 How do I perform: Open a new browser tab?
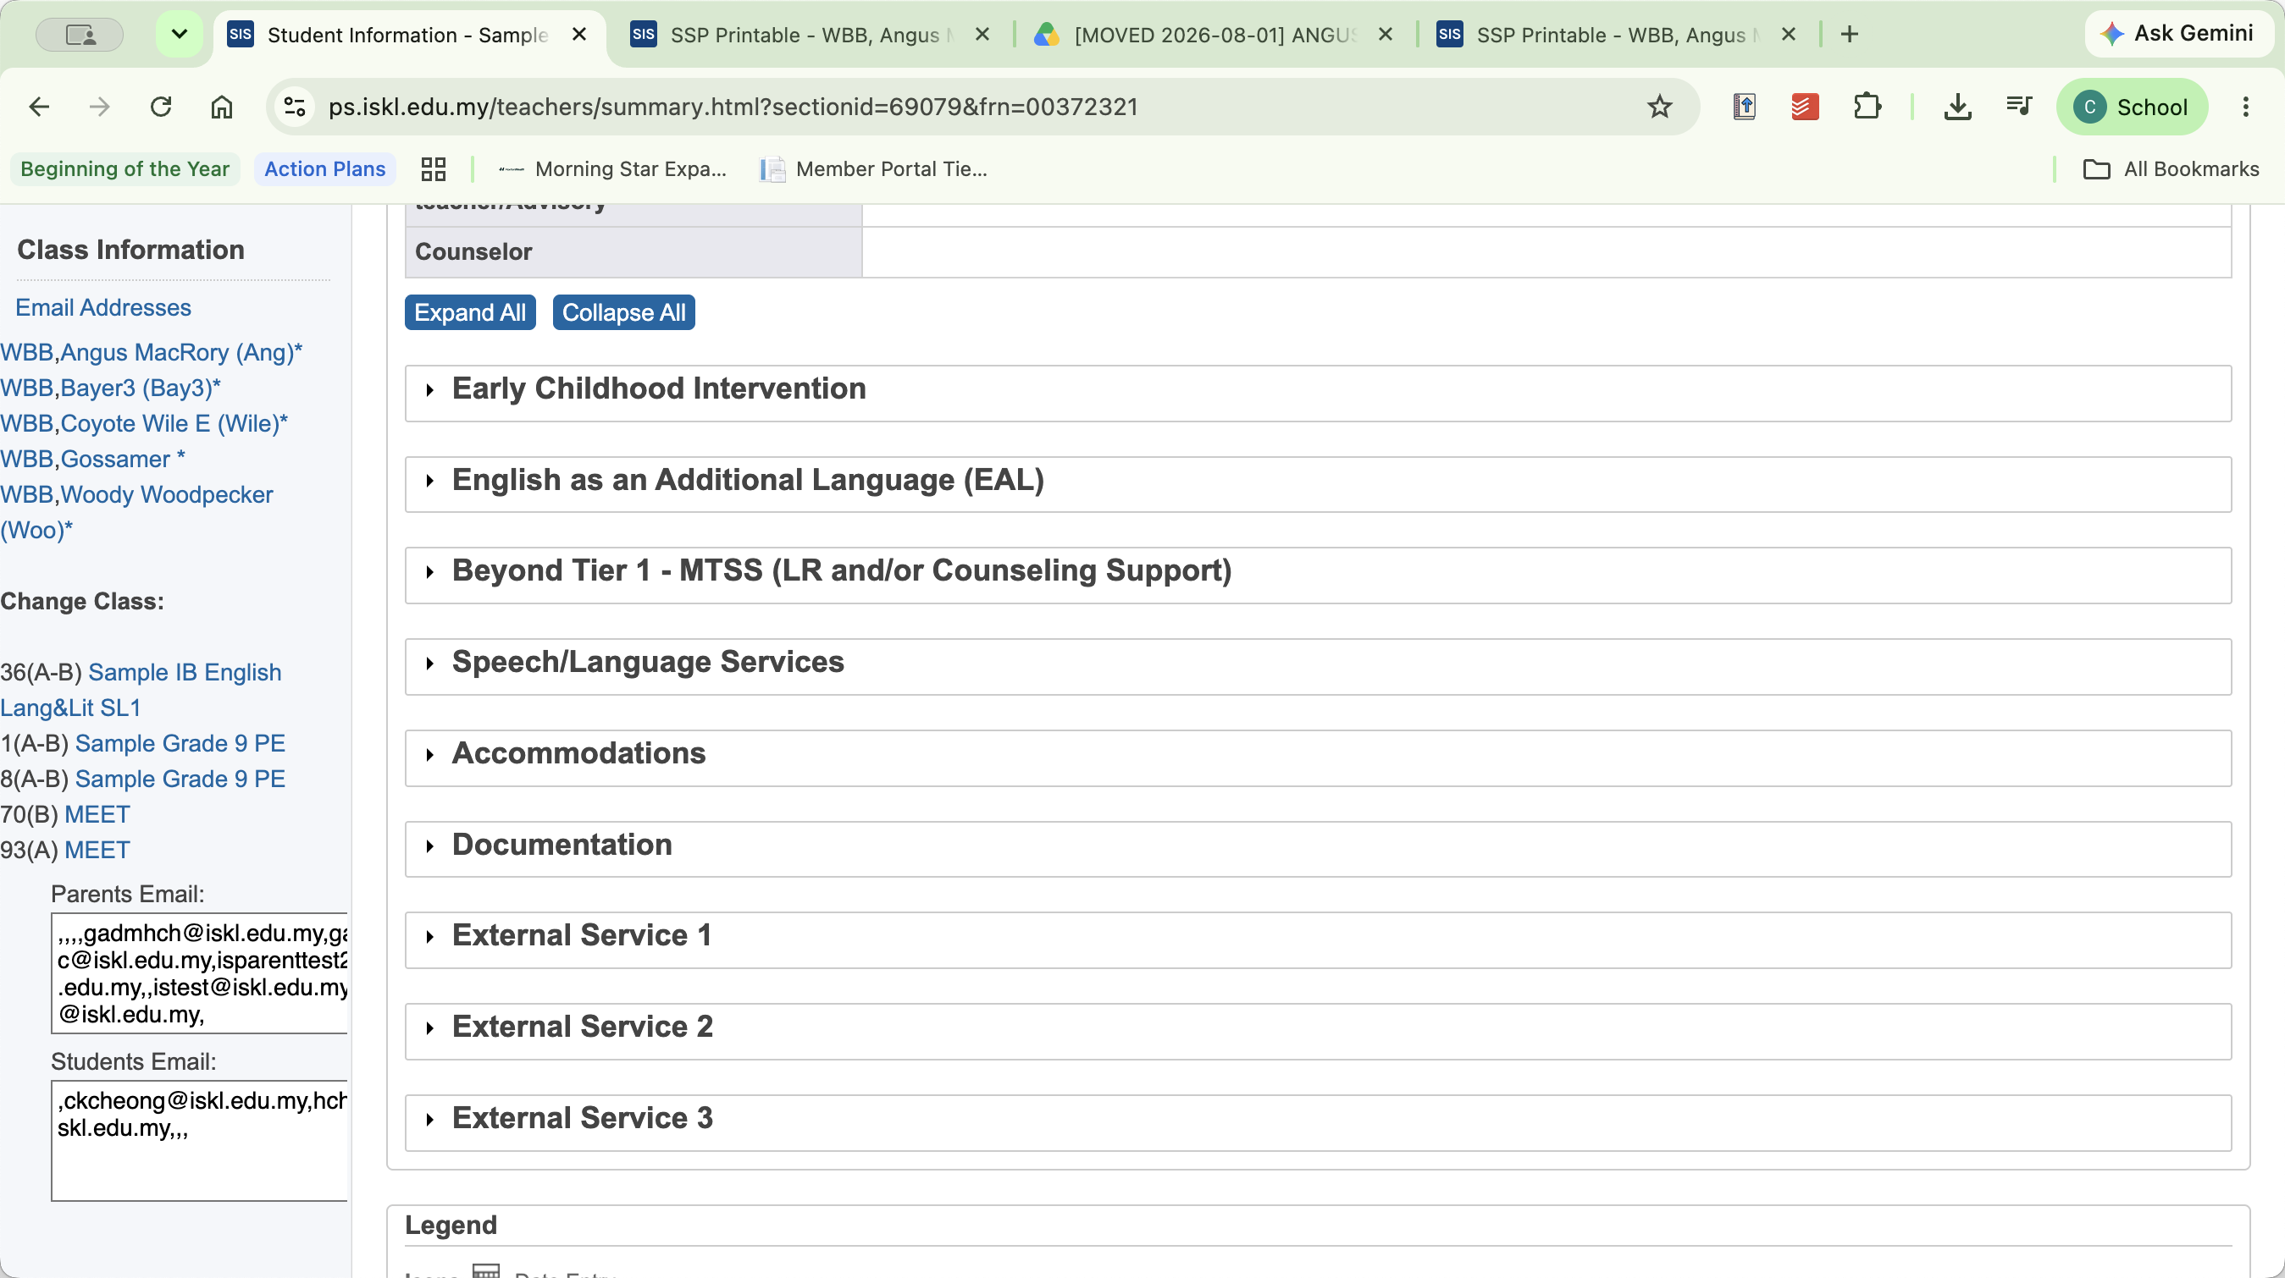tap(1849, 35)
